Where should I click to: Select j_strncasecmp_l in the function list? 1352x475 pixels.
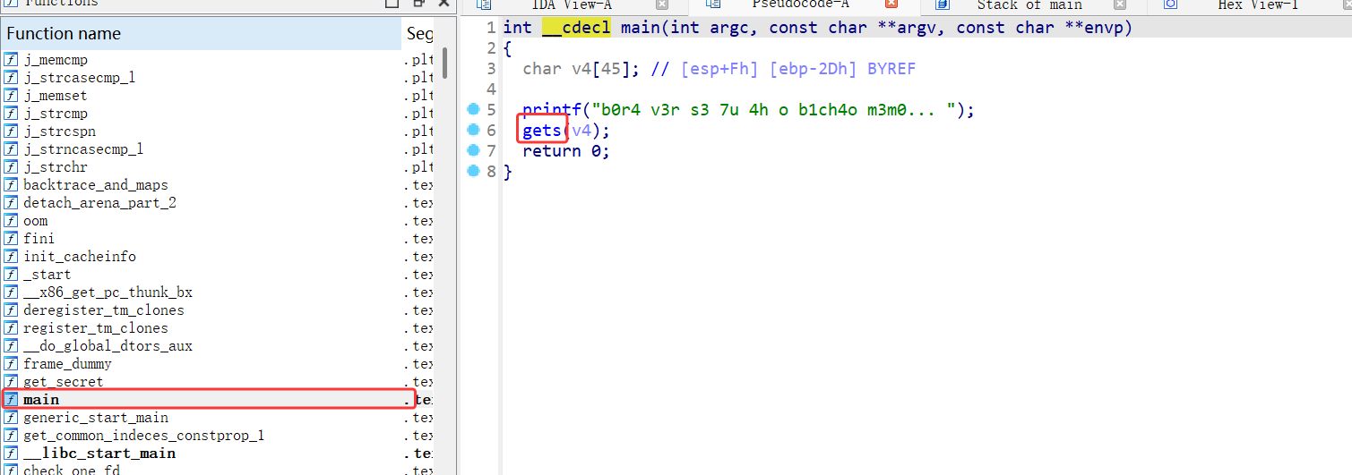click(218, 149)
